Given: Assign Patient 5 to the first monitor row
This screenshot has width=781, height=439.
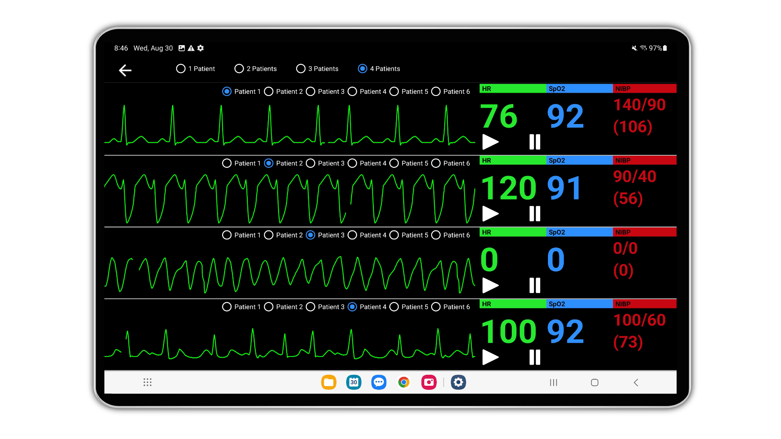Looking at the screenshot, I should pos(394,91).
